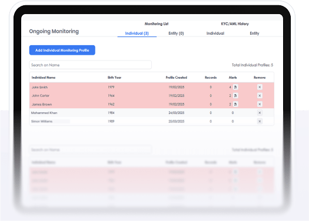Focus the Search on Name field
The height and width of the screenshot is (221, 309).
(91, 65)
